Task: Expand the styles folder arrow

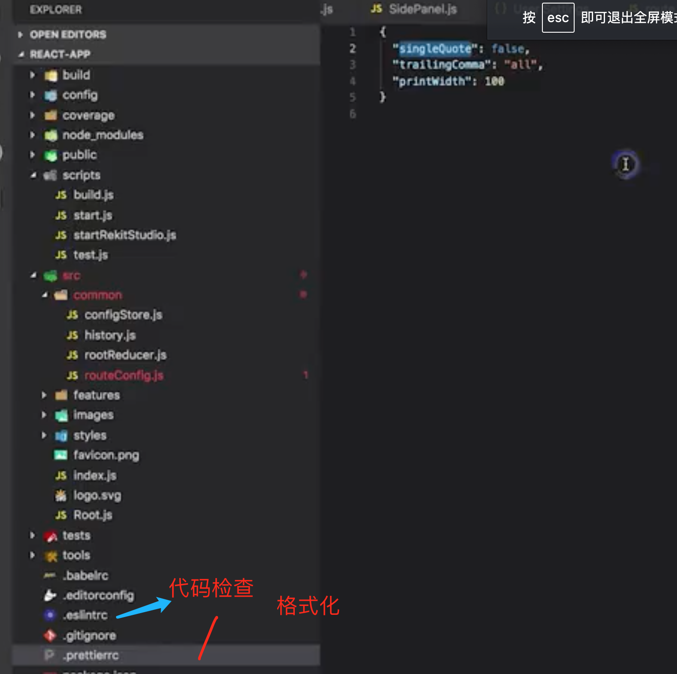Action: pos(44,435)
